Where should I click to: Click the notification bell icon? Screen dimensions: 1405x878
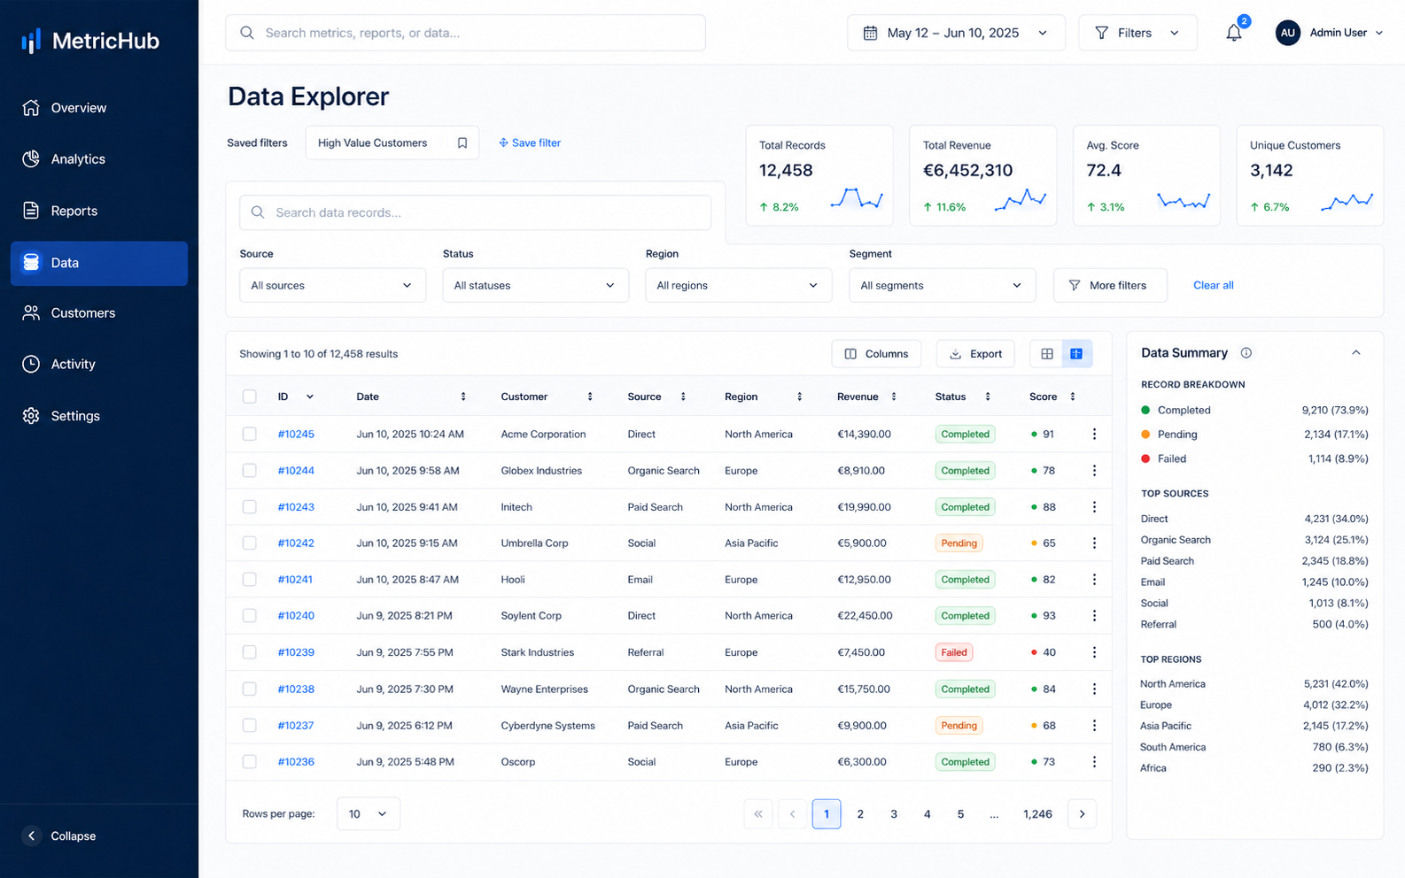click(x=1233, y=33)
